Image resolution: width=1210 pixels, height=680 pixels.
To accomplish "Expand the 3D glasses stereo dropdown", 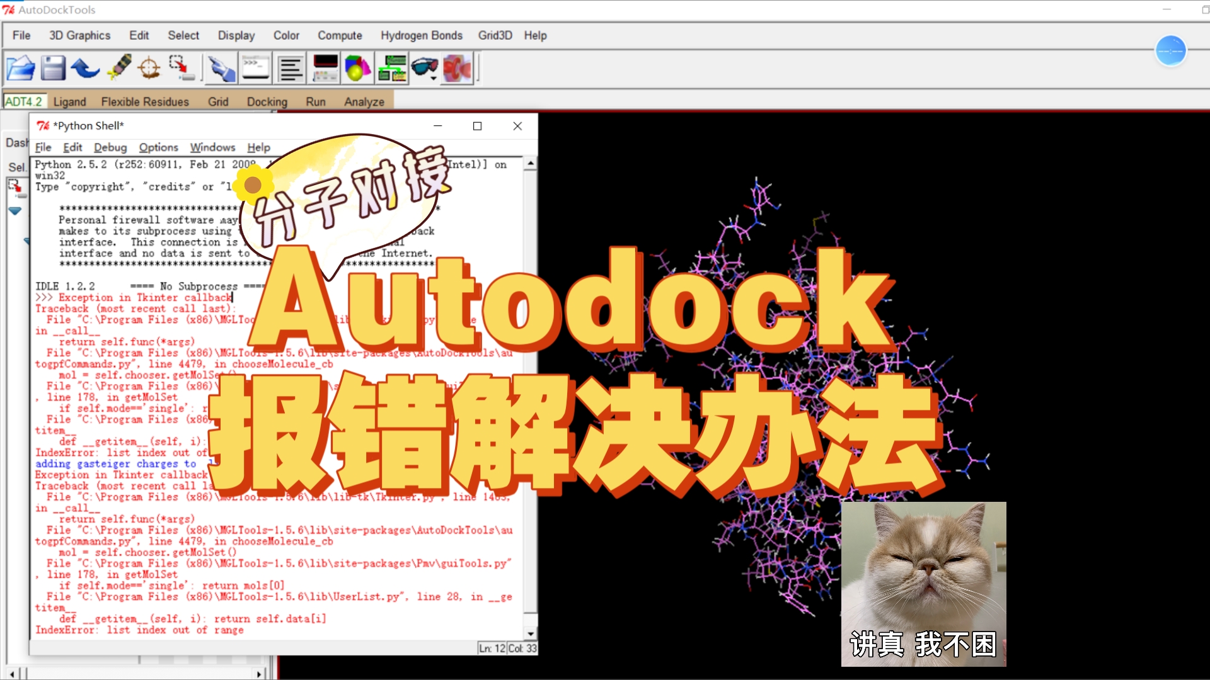I will 433,79.
